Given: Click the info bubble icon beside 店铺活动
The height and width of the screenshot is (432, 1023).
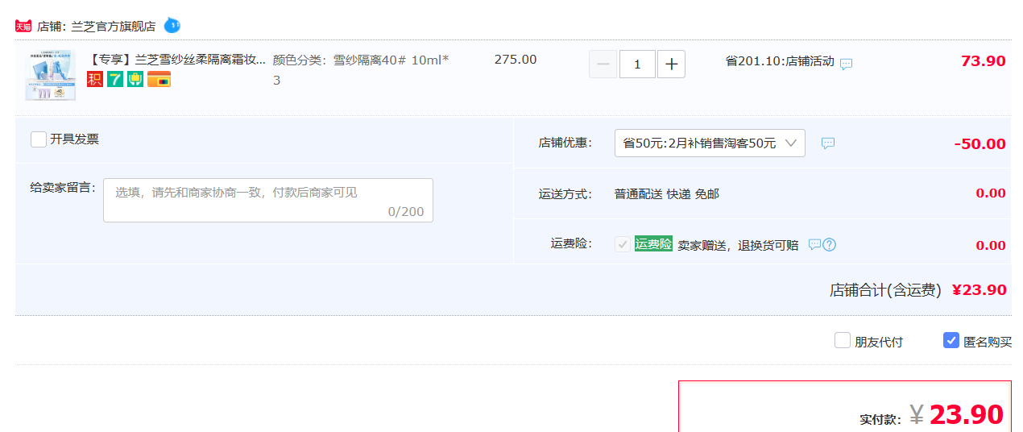Looking at the screenshot, I should [846, 64].
